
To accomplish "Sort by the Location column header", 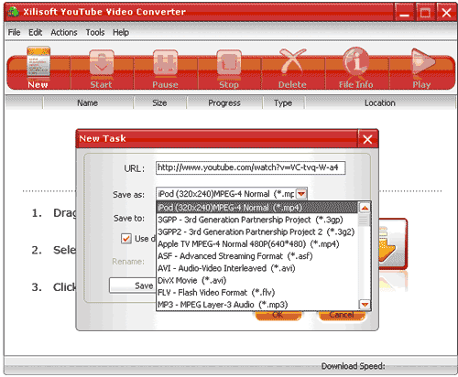I will click(x=380, y=103).
